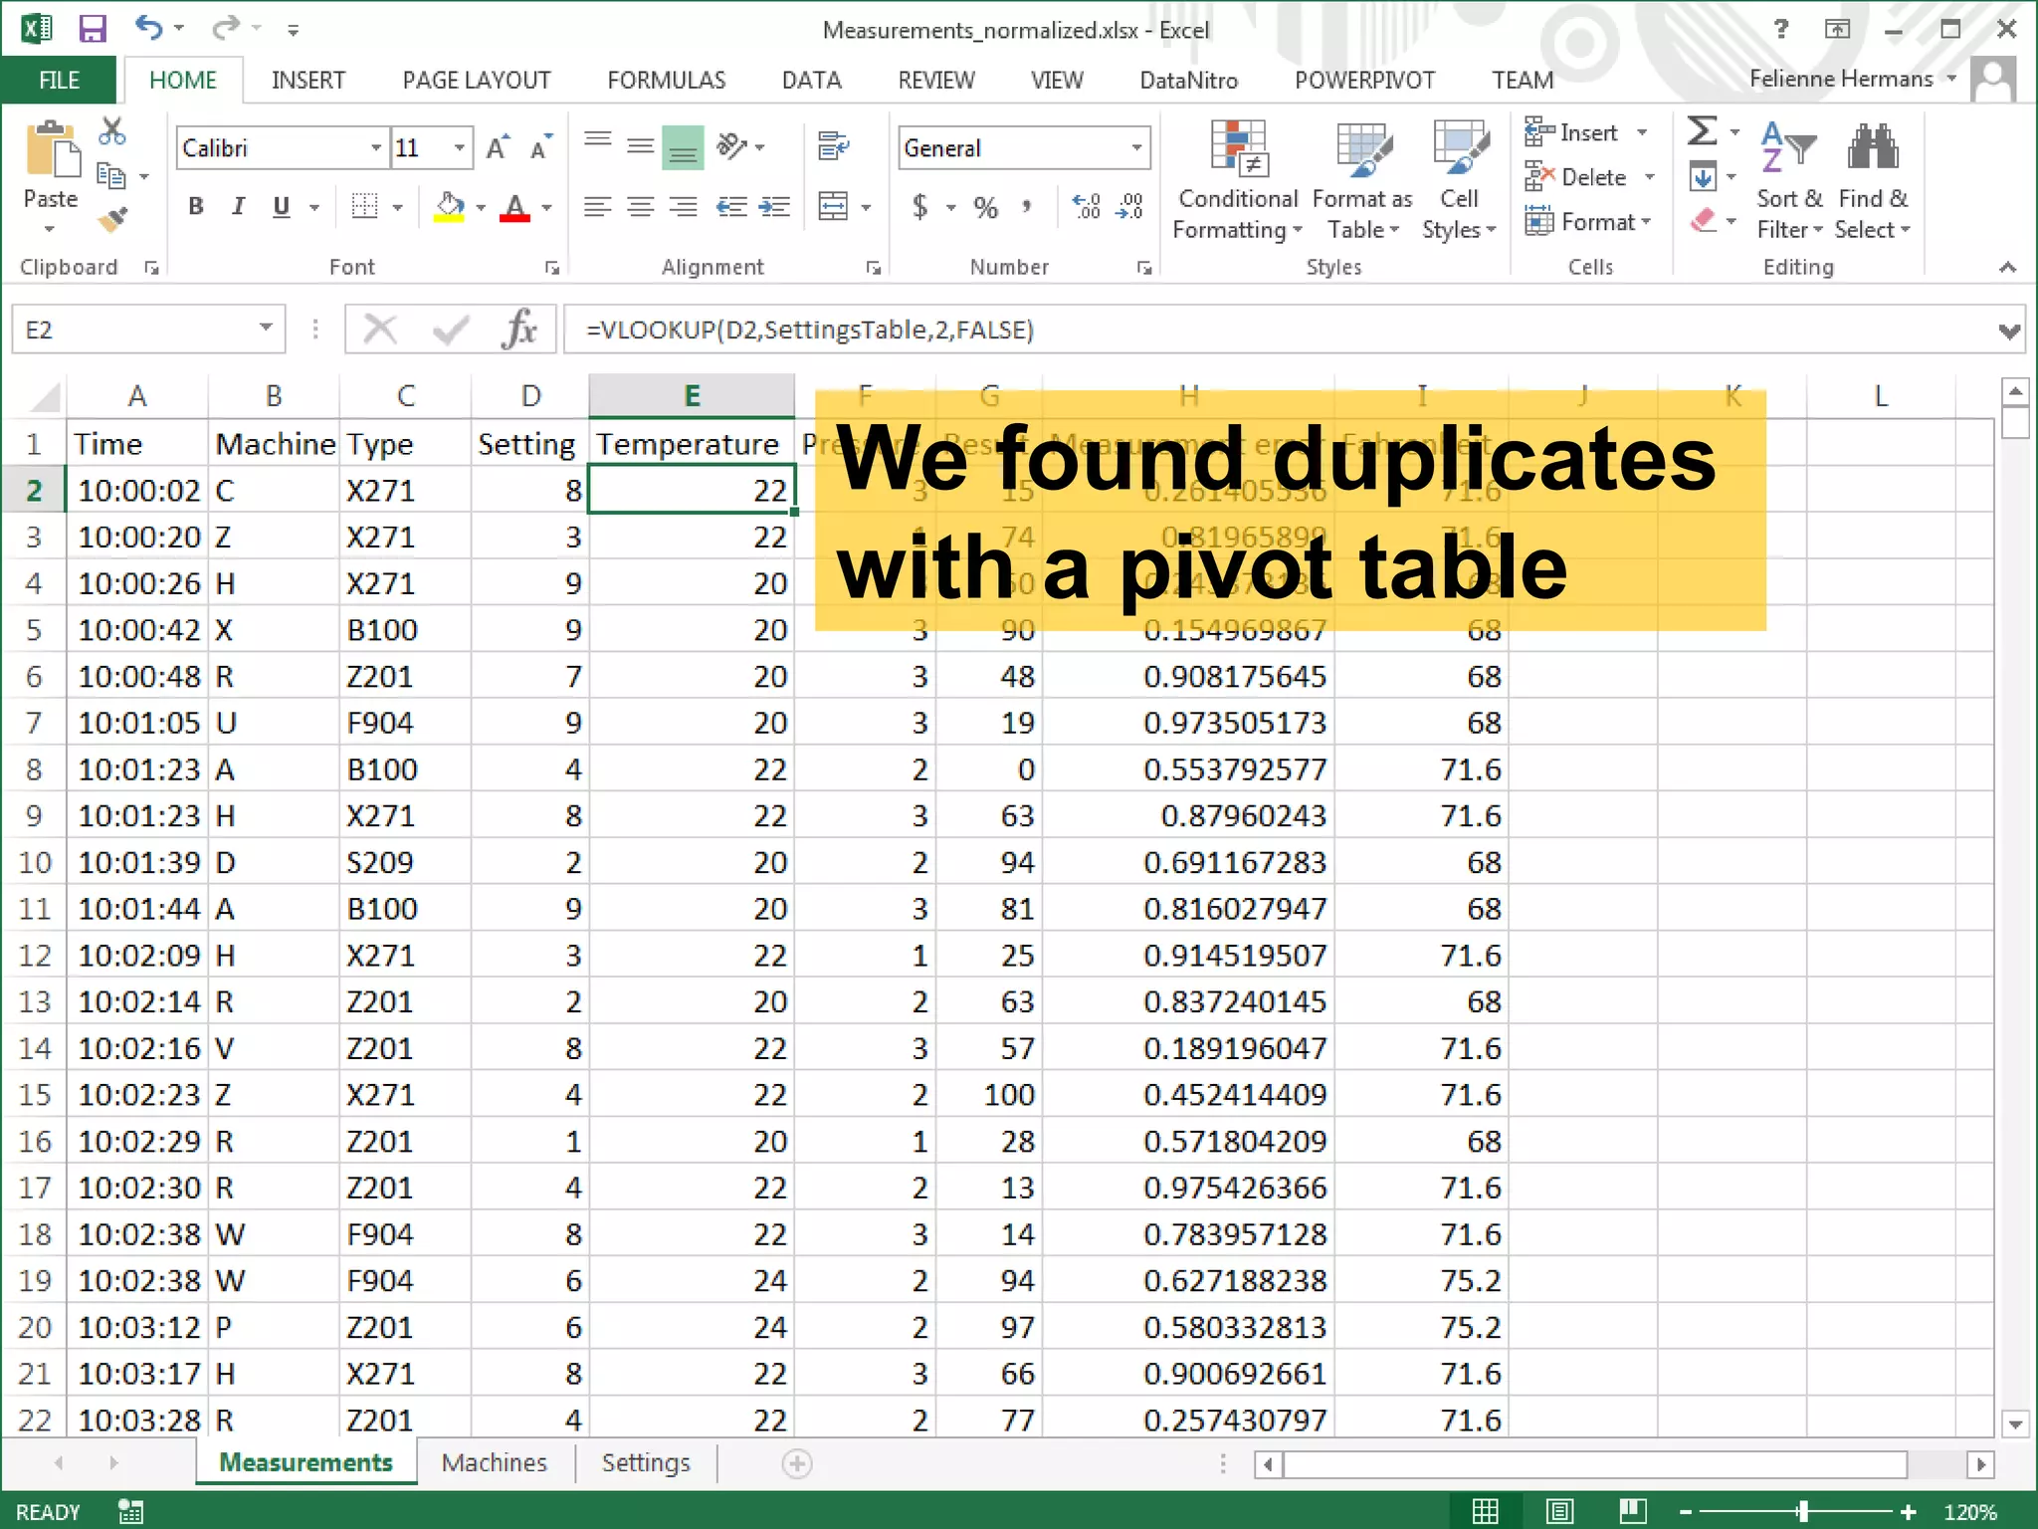Switch to the Machines sheet tab
The height and width of the screenshot is (1529, 2038).
(x=494, y=1462)
